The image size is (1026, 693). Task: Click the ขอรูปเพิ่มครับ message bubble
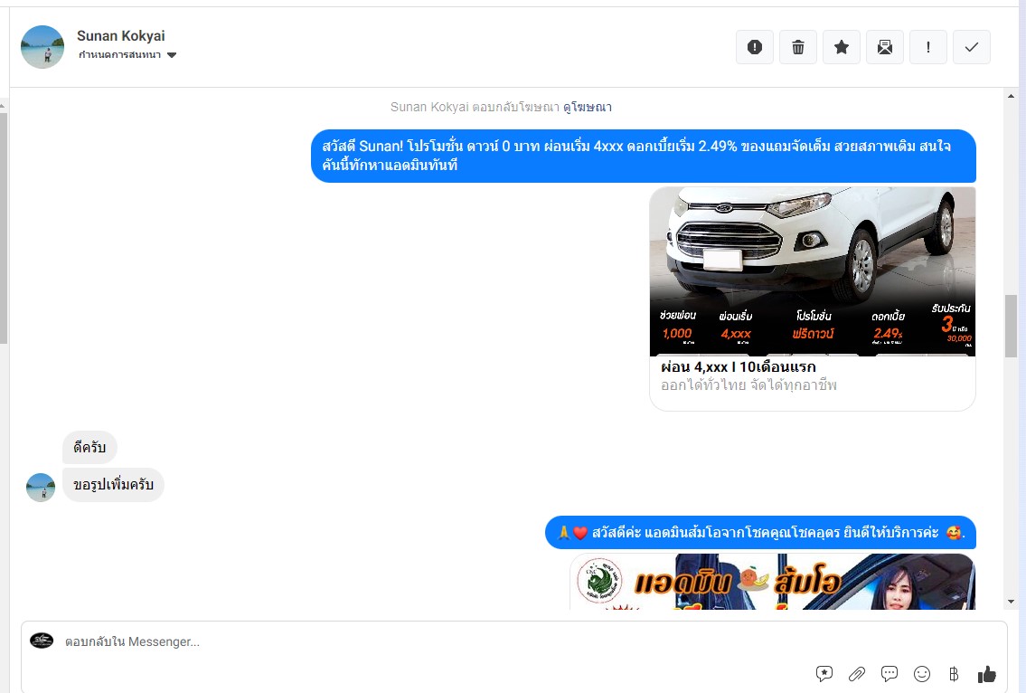point(113,485)
